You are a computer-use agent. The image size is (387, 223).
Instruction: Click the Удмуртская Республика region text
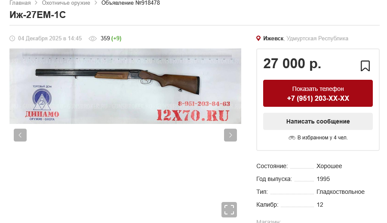[317, 39]
